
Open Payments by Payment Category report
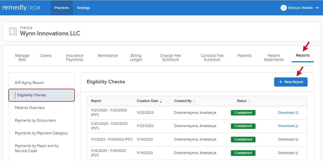[41, 133]
